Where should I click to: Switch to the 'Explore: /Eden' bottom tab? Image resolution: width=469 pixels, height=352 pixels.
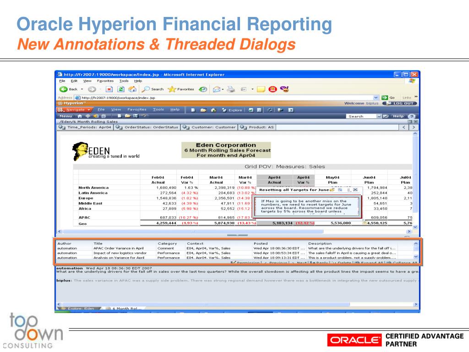pos(78,308)
